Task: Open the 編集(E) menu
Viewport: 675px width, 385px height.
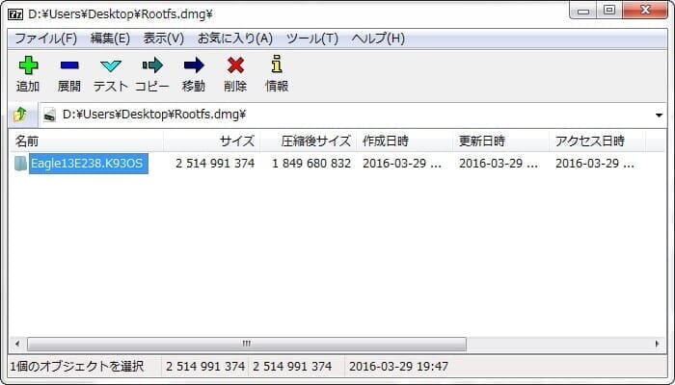Action: (x=110, y=38)
